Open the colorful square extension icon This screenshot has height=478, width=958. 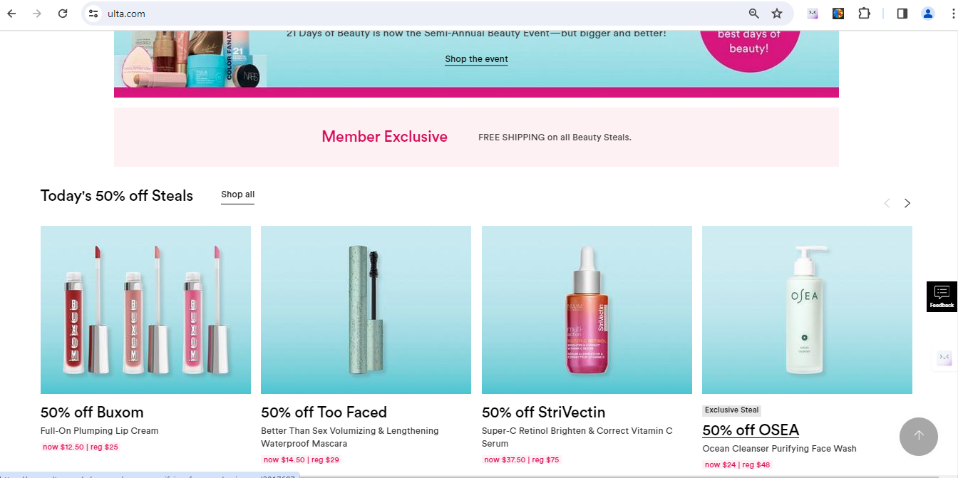[838, 14]
